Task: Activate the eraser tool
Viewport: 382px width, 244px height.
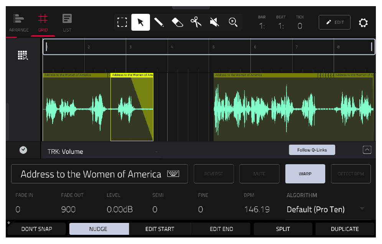Action: tap(177, 22)
